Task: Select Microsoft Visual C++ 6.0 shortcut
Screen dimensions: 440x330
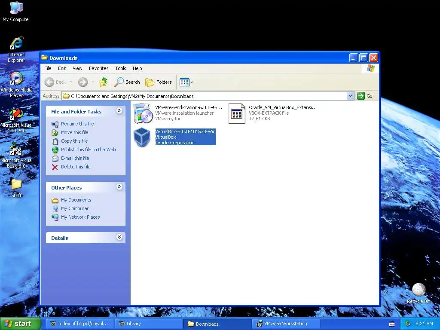Action: [16, 121]
